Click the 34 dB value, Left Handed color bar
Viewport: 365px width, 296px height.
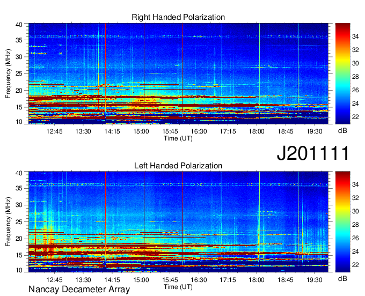pos(355,184)
